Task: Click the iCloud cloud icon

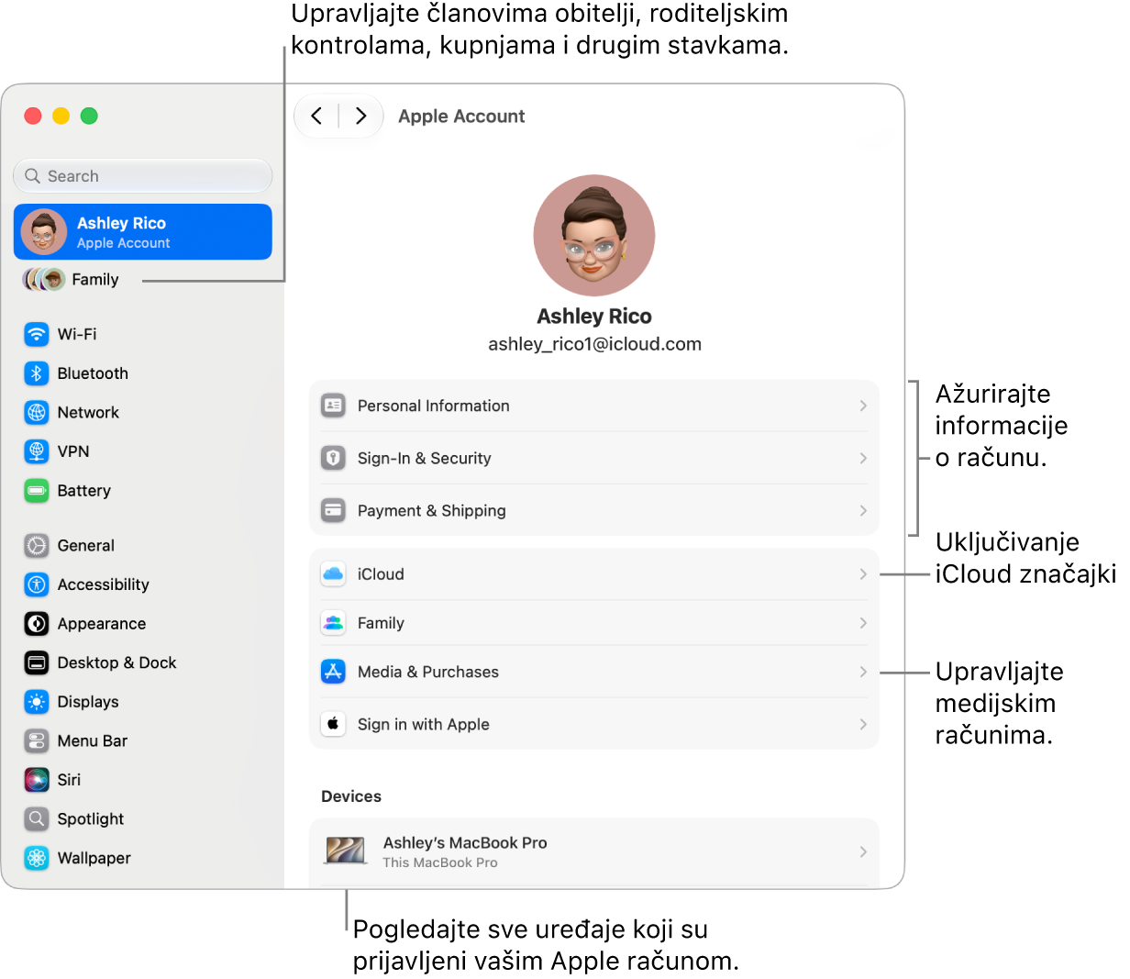Action: pos(333,574)
